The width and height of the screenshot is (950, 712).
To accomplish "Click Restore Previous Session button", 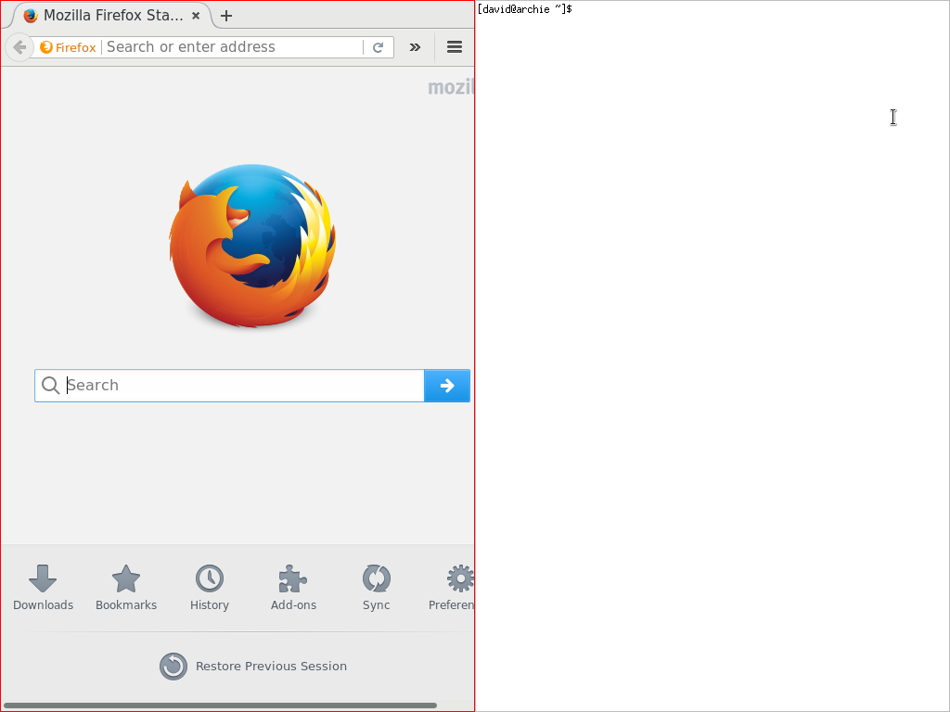I will (253, 667).
